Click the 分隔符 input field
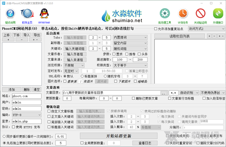226x147 pixels. coord(203,127)
